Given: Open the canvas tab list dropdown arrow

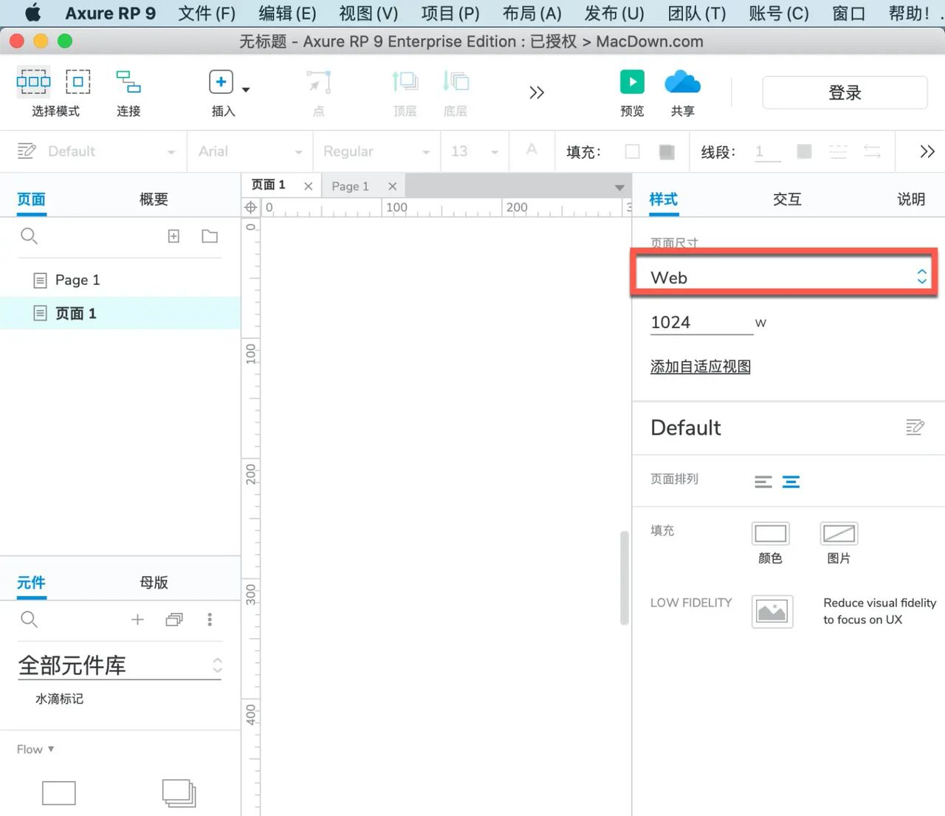Looking at the screenshot, I should [x=619, y=188].
